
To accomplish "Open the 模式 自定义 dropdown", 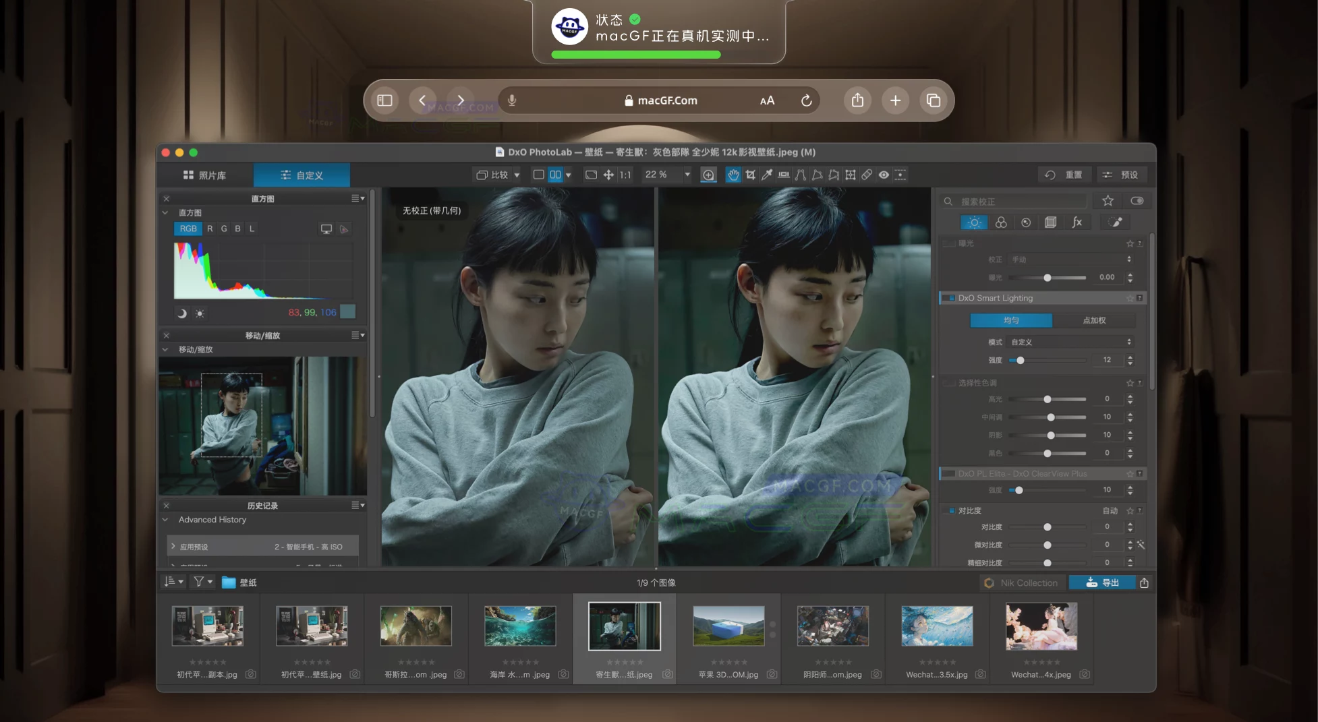I will (1069, 342).
